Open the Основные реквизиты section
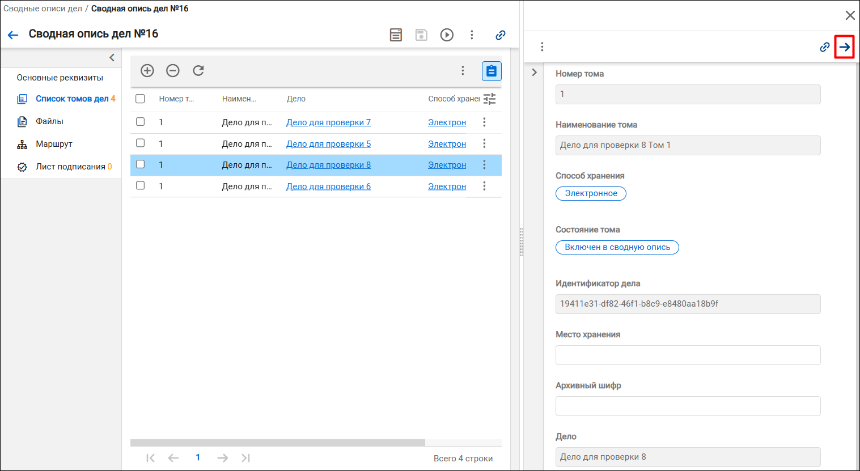This screenshot has height=471, width=860. click(x=60, y=78)
